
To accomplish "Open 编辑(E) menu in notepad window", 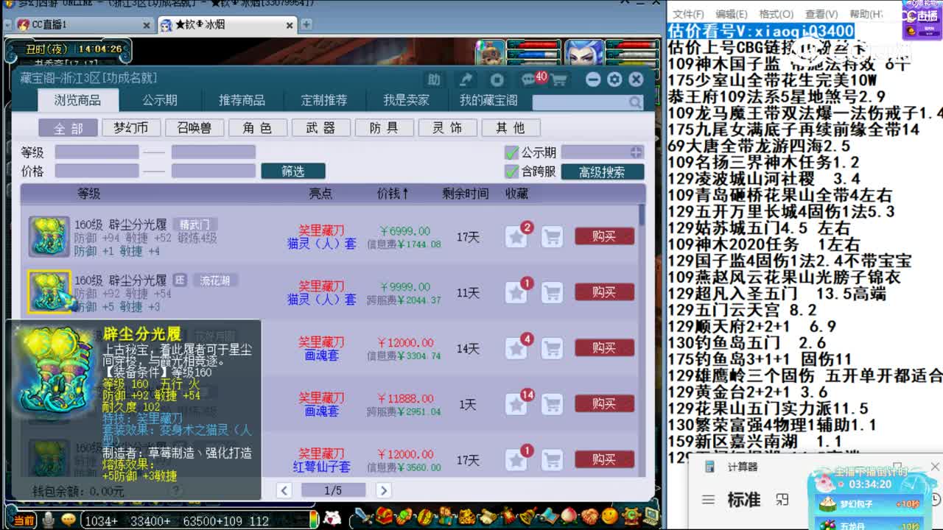I will pos(732,14).
